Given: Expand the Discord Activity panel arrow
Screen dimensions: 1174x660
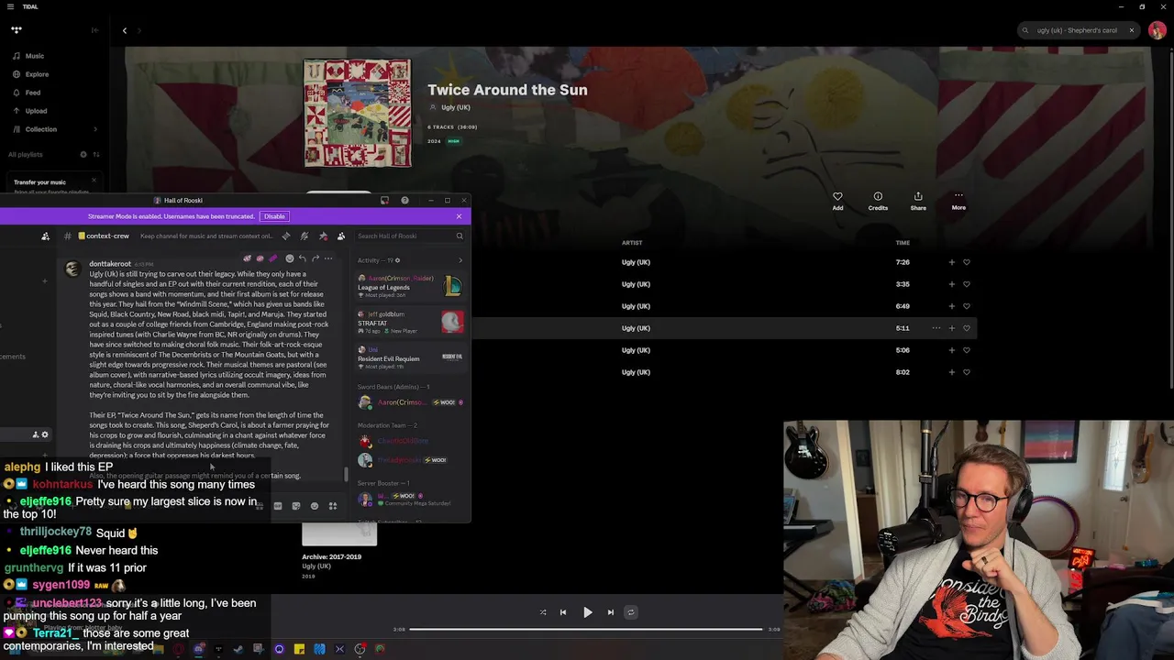Looking at the screenshot, I should point(460,260).
